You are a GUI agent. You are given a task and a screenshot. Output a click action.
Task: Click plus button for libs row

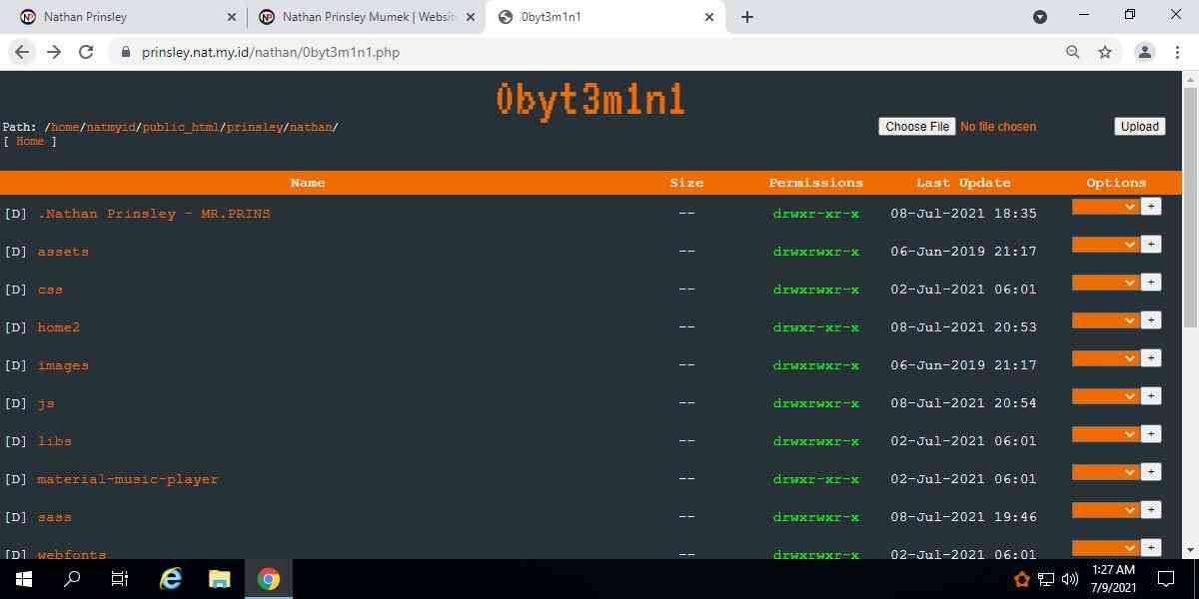click(x=1151, y=434)
